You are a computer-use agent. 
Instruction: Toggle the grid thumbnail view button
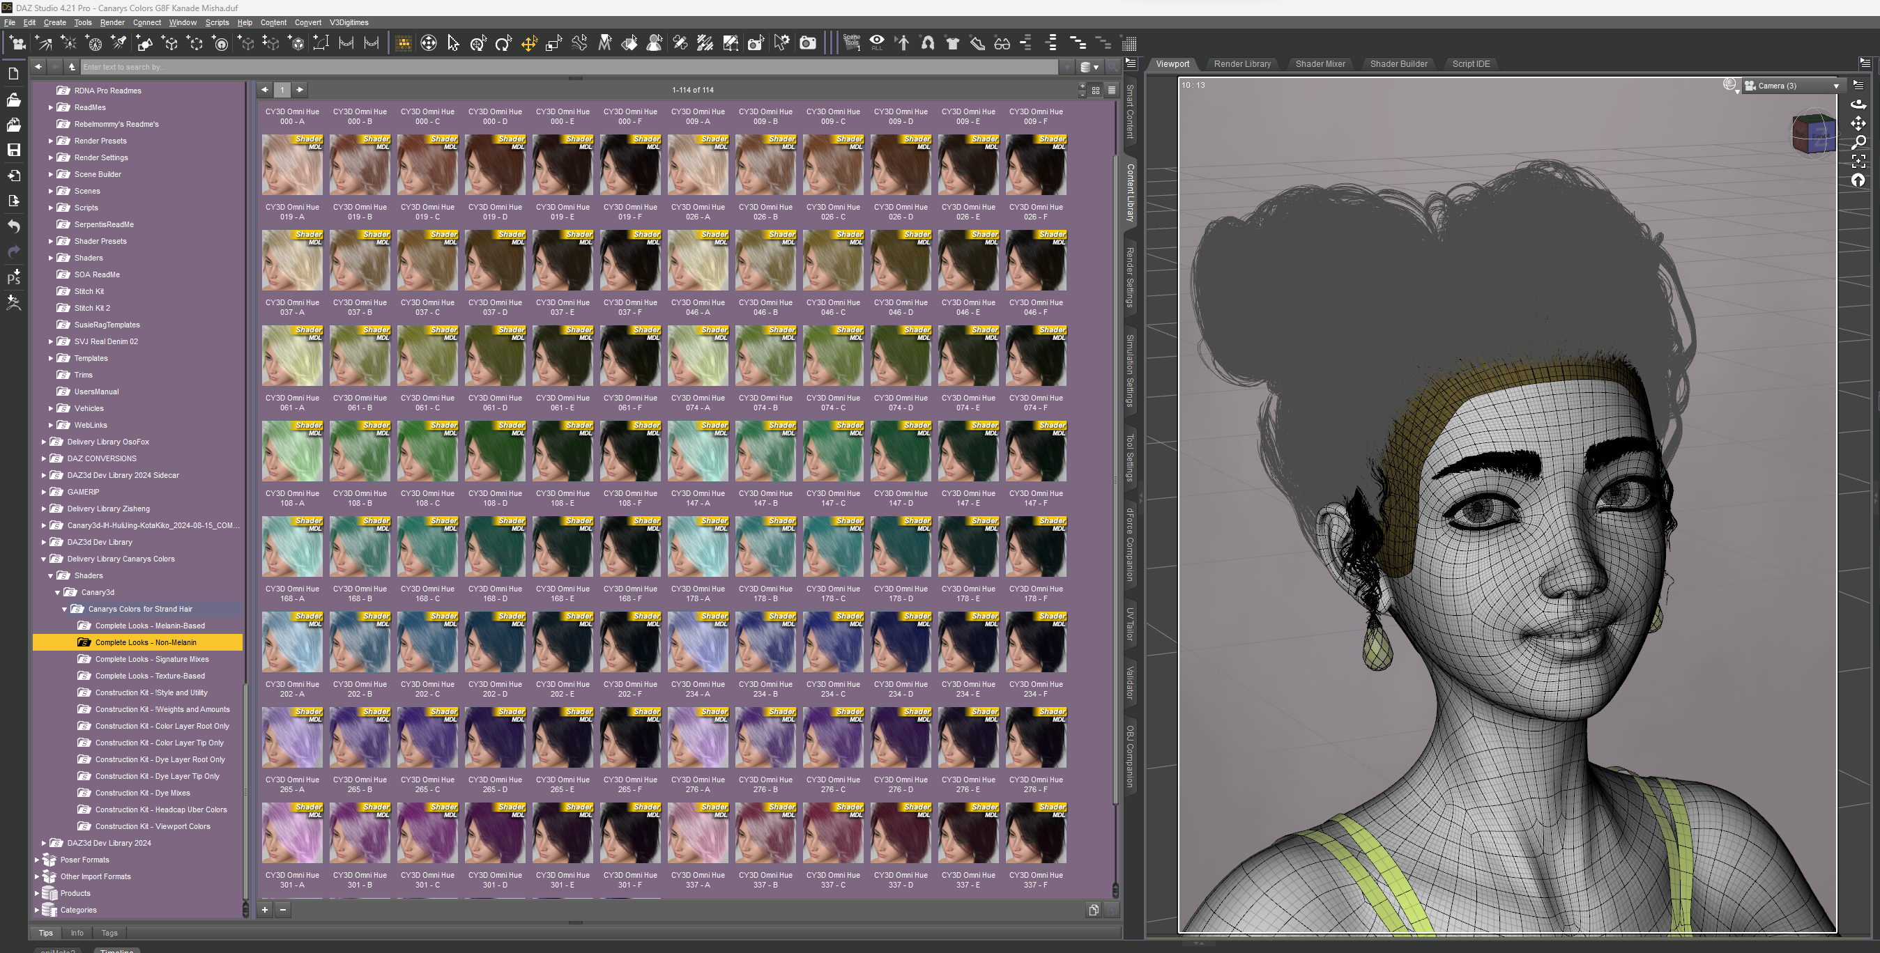click(x=1096, y=91)
